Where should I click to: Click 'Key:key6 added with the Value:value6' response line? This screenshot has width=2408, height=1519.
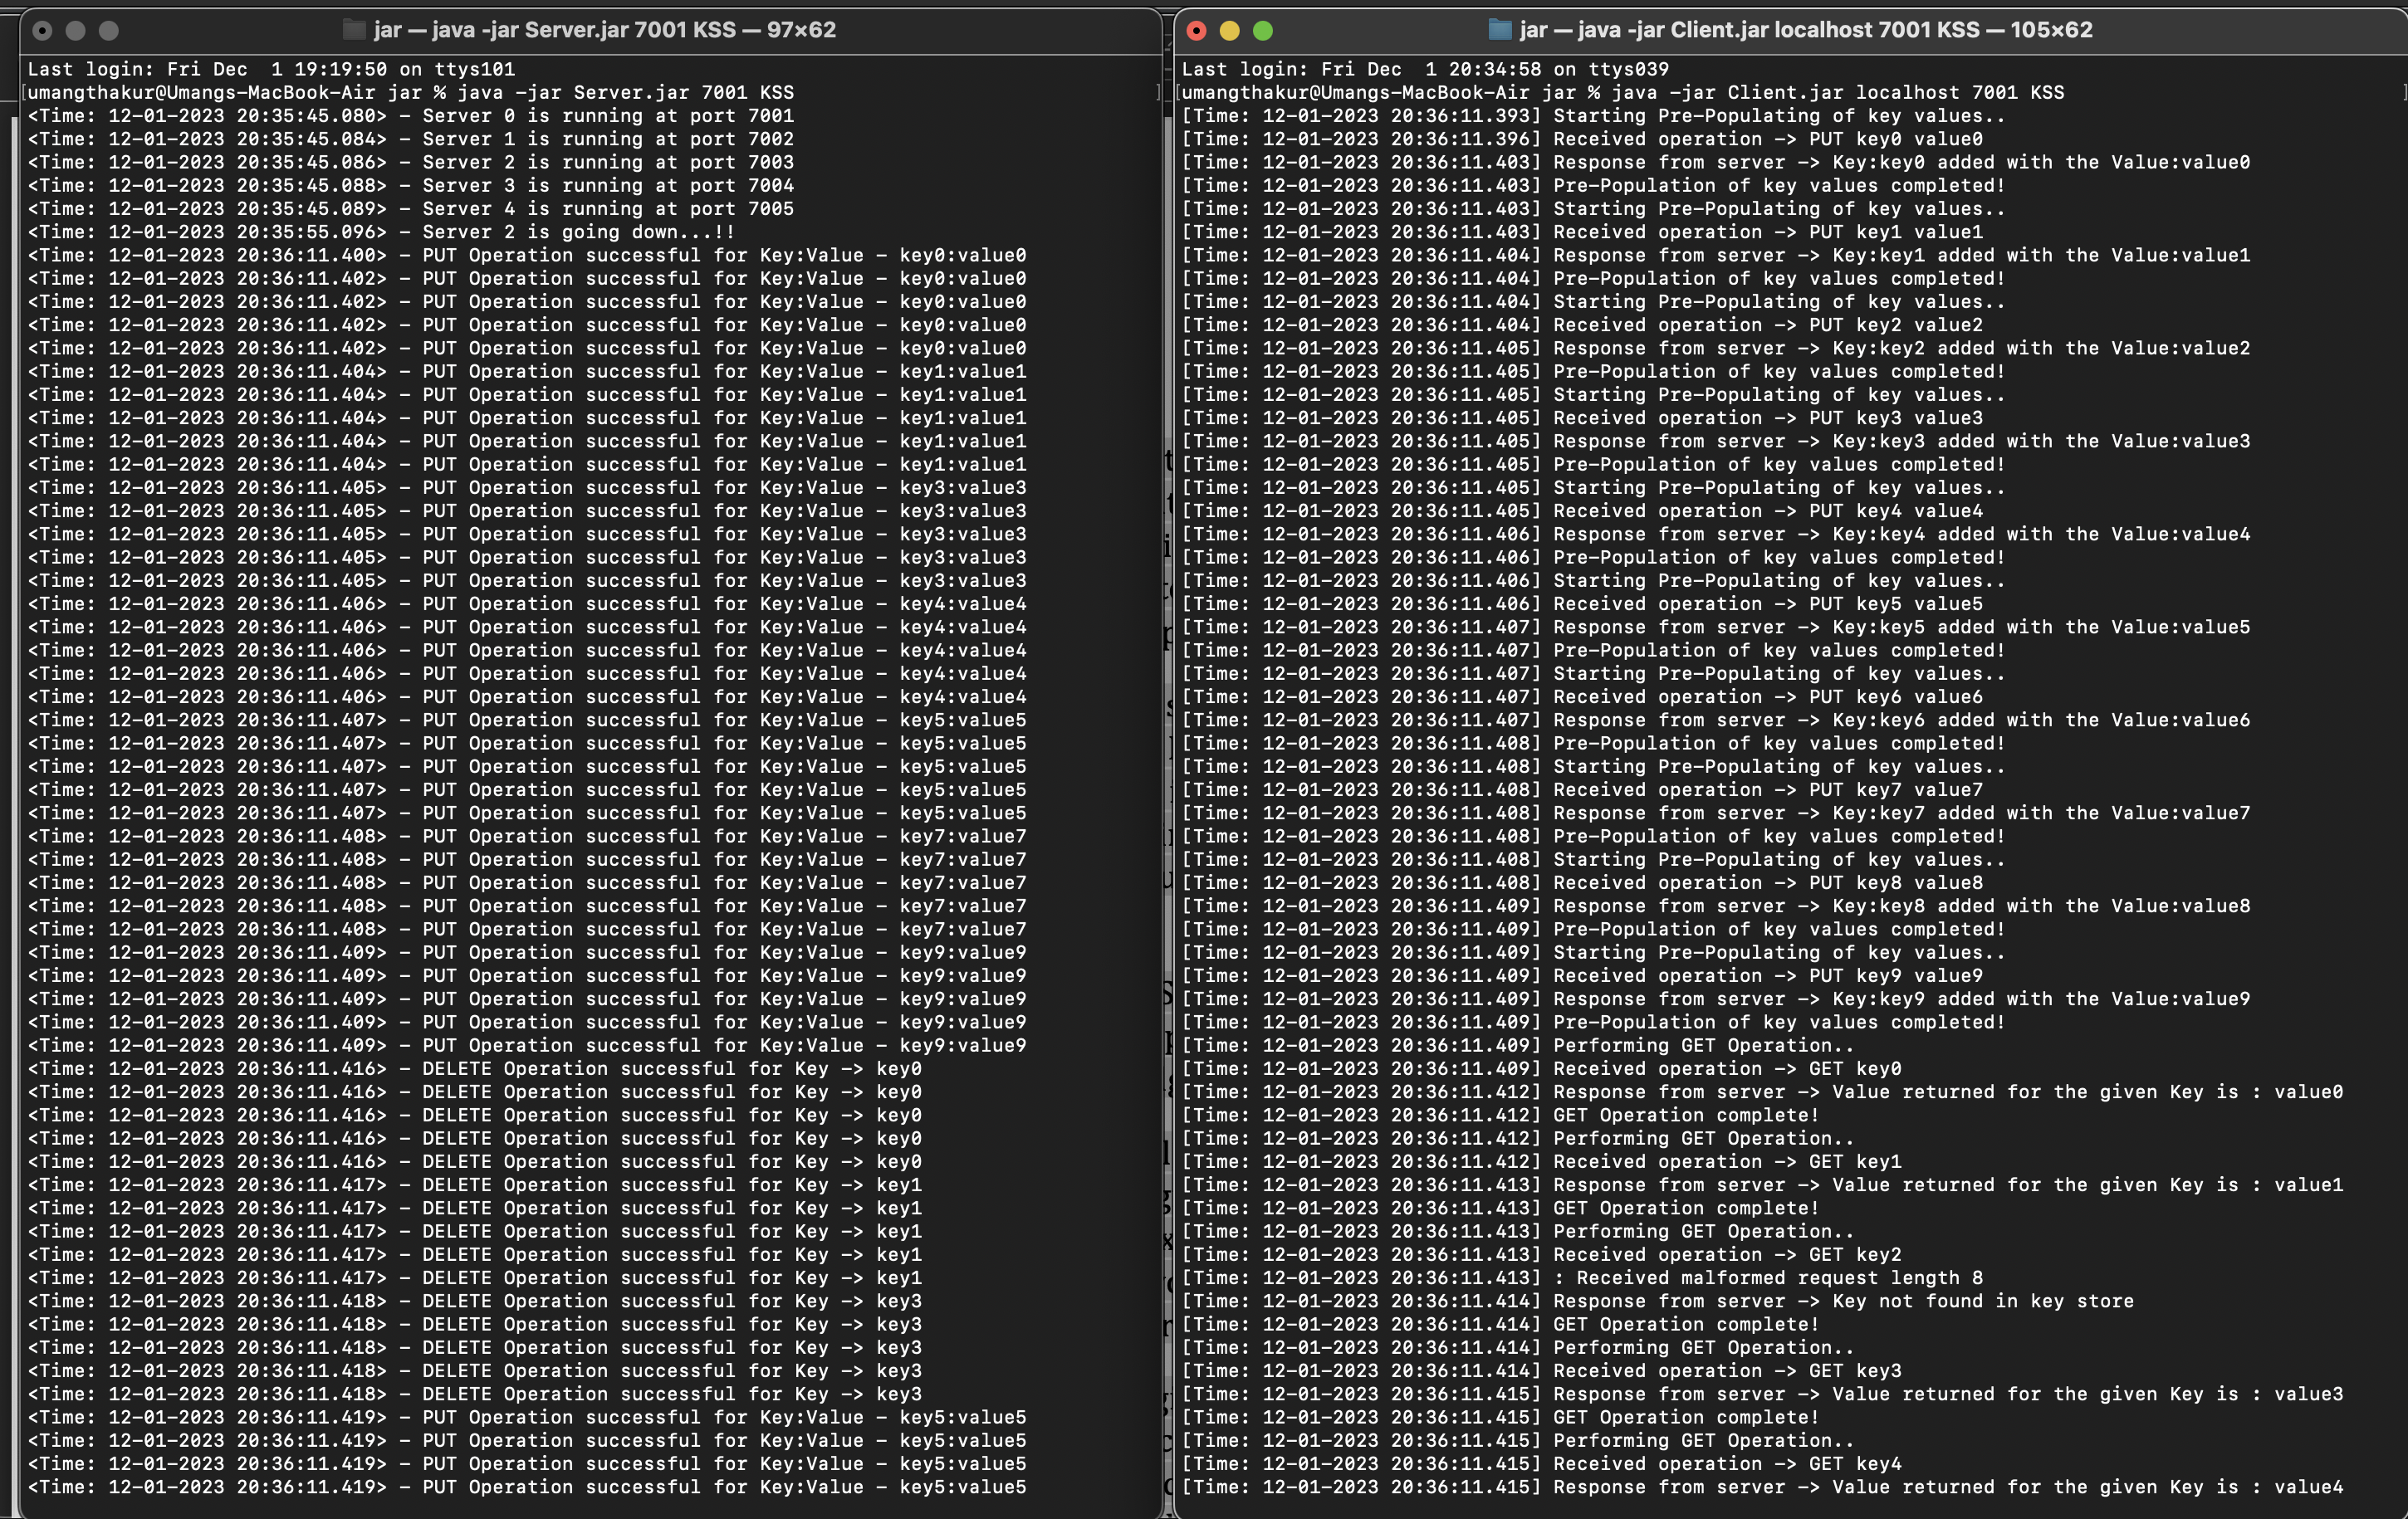tap(1716, 720)
